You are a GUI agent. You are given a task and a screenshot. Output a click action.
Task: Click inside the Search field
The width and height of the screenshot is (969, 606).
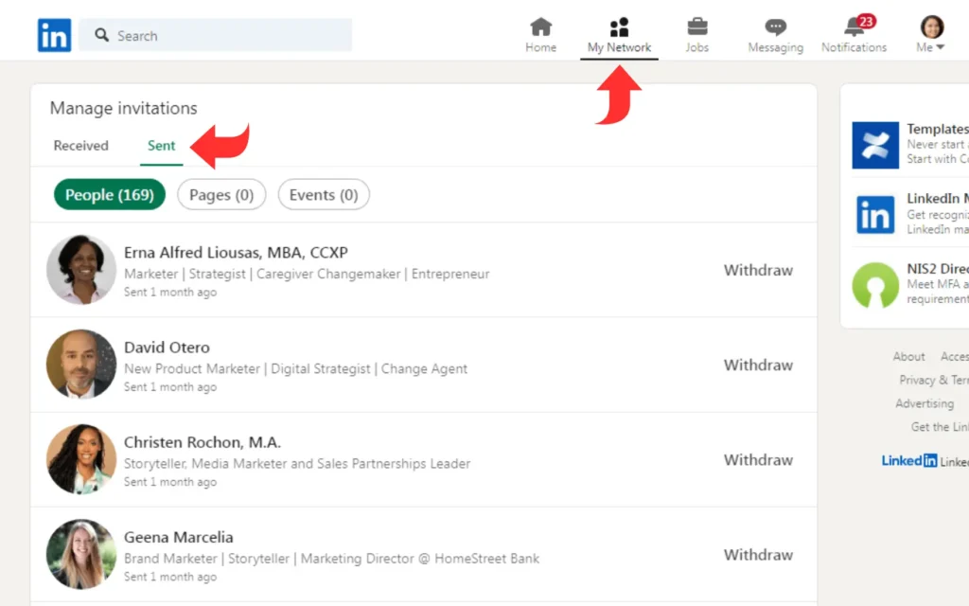coord(227,36)
